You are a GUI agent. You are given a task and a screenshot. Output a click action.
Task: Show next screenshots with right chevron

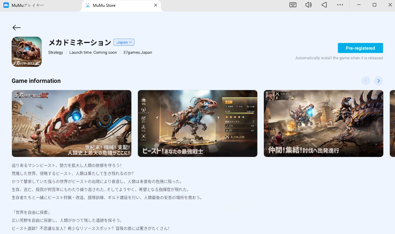378,81
